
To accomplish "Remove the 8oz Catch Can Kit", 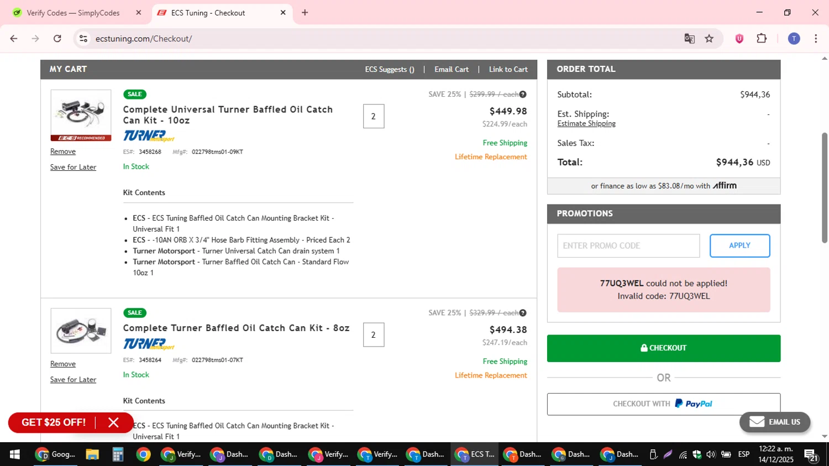I will coord(63,364).
